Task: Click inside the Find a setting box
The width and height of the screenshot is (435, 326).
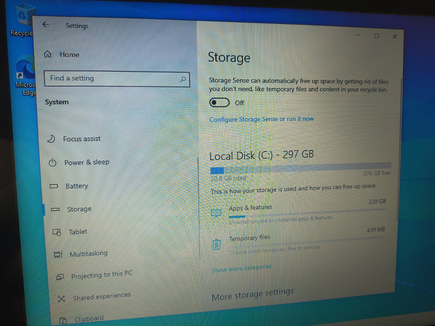Action: pos(116,79)
